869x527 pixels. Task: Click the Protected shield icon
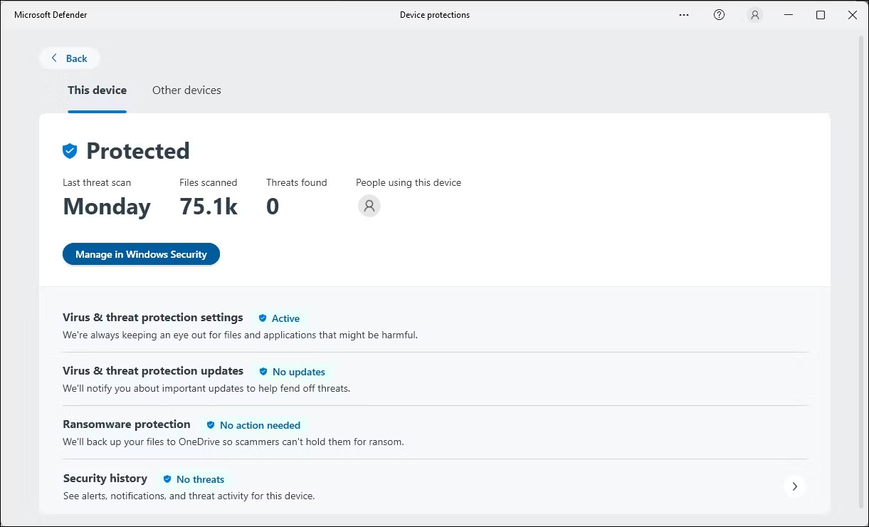coord(69,150)
